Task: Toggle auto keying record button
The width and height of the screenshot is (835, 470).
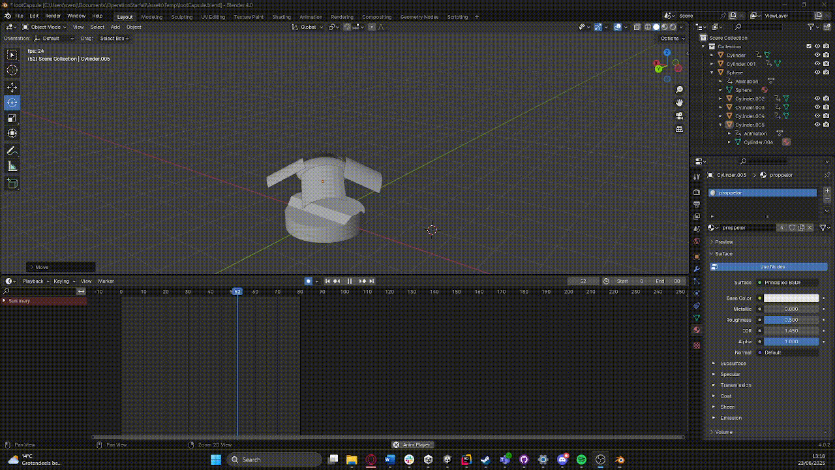Action: 309,281
